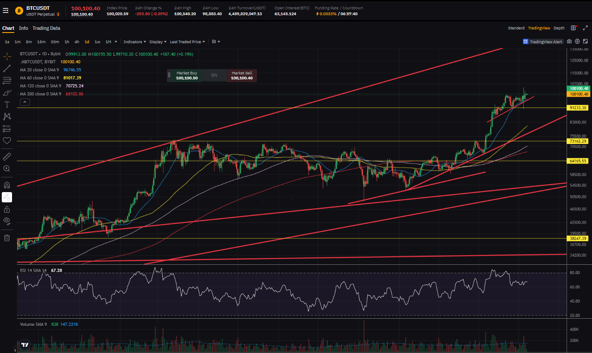The height and width of the screenshot is (353, 592).
Task: Switch to the Chart tab
Action: click(8, 28)
